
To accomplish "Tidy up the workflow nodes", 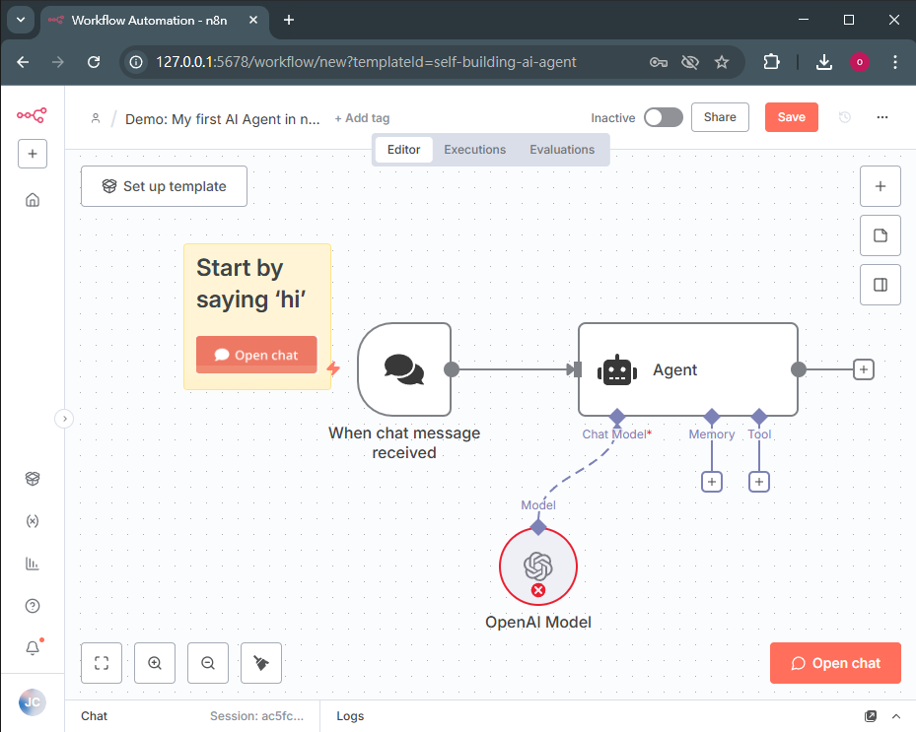I will [x=261, y=663].
